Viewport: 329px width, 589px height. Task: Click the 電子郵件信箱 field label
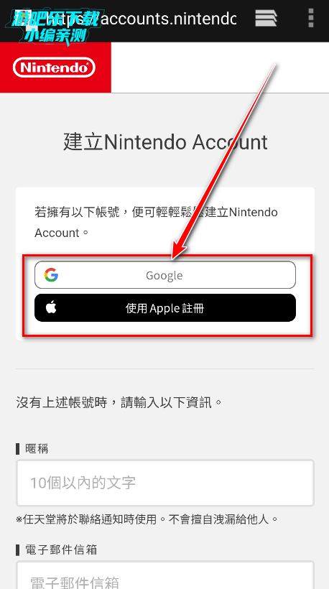coord(61,550)
